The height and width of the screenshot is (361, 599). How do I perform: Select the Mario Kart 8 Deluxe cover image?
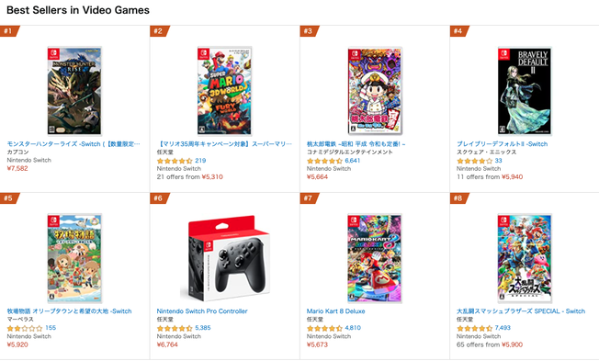(375, 258)
